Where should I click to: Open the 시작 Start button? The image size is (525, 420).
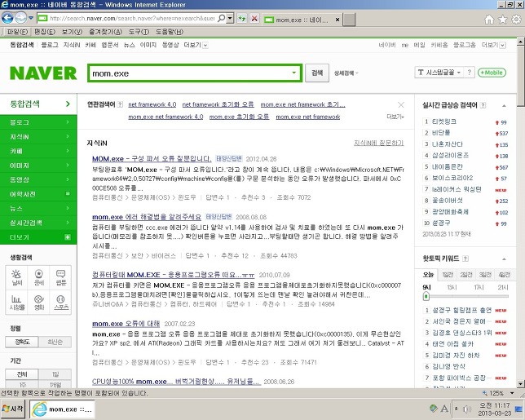point(13,409)
